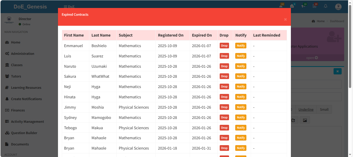Image resolution: width=353 pixels, height=157 pixels.
Task: Click the image insert icon in editor
Action: [x=305, y=120]
